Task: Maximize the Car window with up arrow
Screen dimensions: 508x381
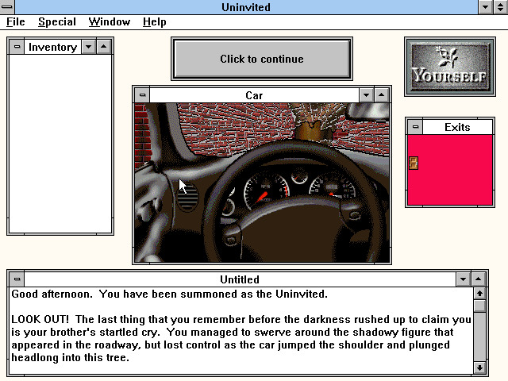Action: click(382, 95)
